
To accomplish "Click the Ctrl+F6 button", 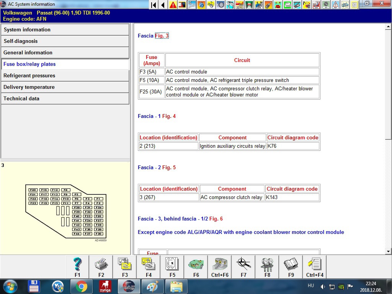I will coord(220,267).
